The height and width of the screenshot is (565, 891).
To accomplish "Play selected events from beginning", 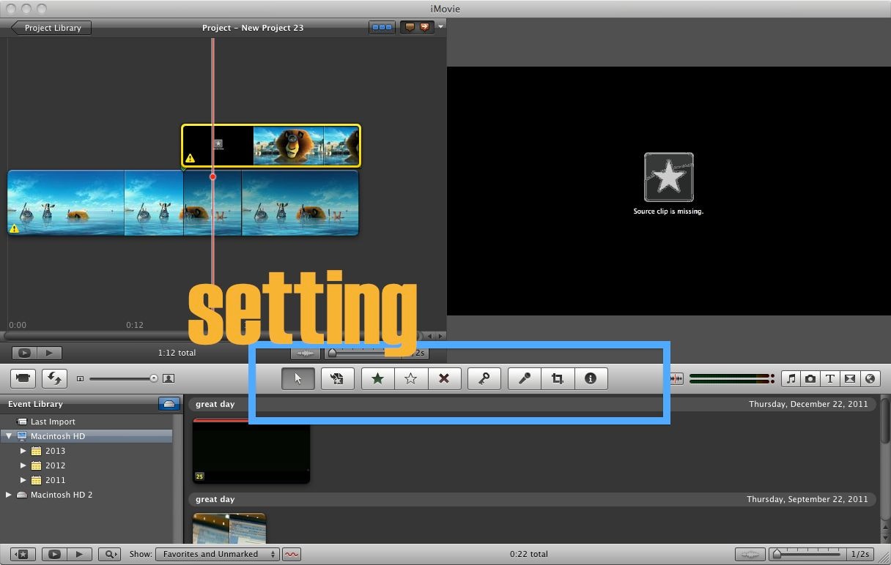I will click(79, 554).
